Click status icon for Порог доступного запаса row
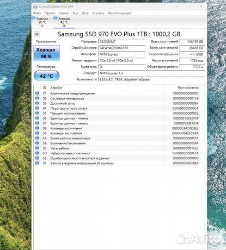This screenshot has width=226, height=250. [37, 108]
